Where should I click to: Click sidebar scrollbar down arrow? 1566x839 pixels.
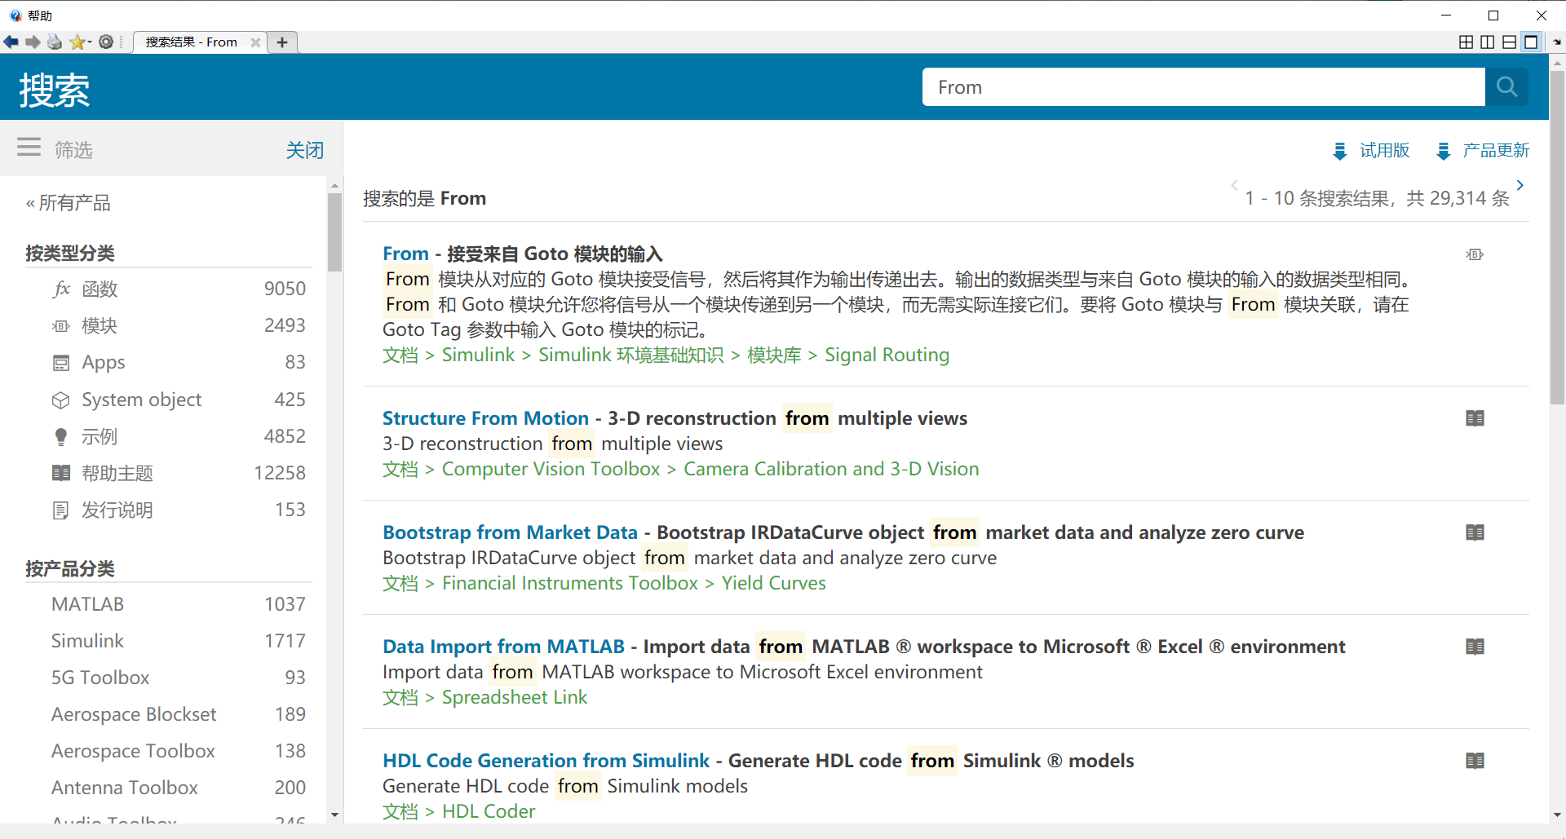pyautogui.click(x=334, y=815)
